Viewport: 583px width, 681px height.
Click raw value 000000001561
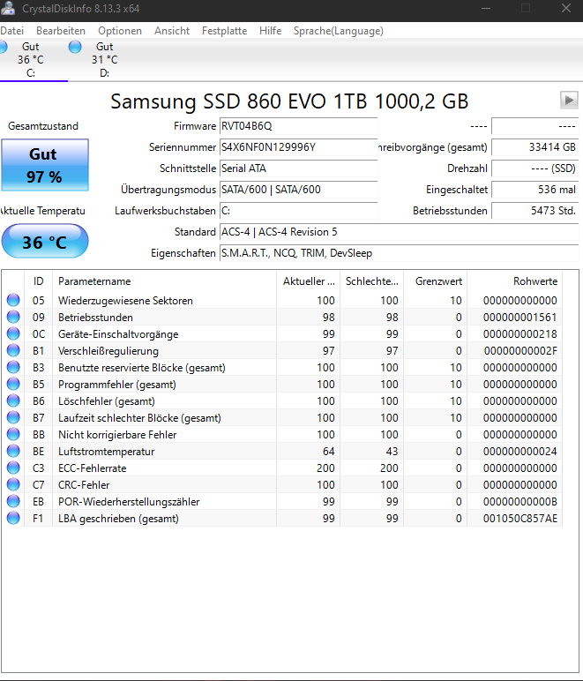[520, 318]
